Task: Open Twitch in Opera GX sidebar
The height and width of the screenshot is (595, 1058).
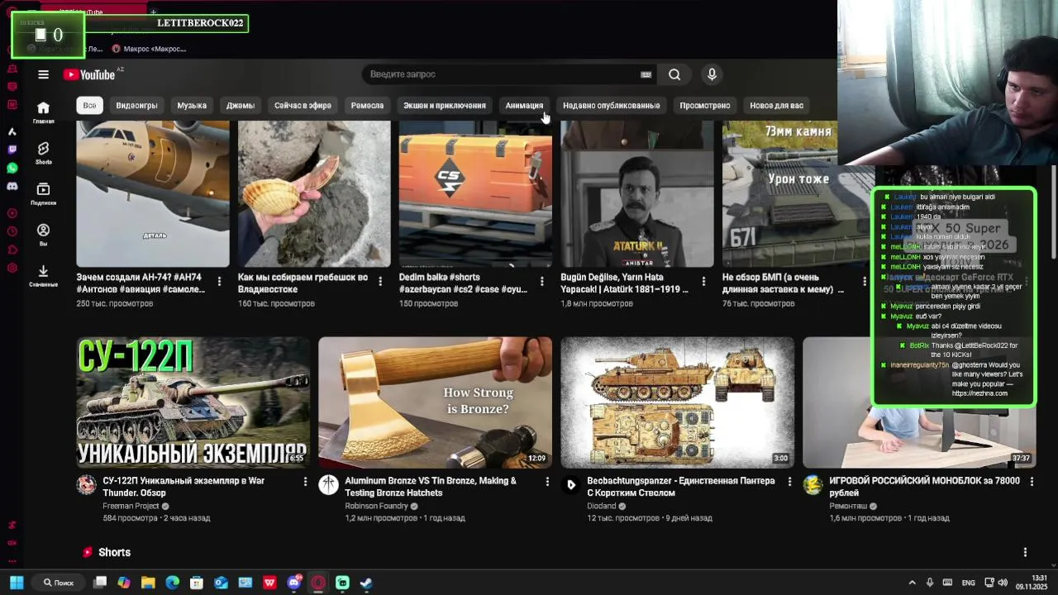Action: 12,150
